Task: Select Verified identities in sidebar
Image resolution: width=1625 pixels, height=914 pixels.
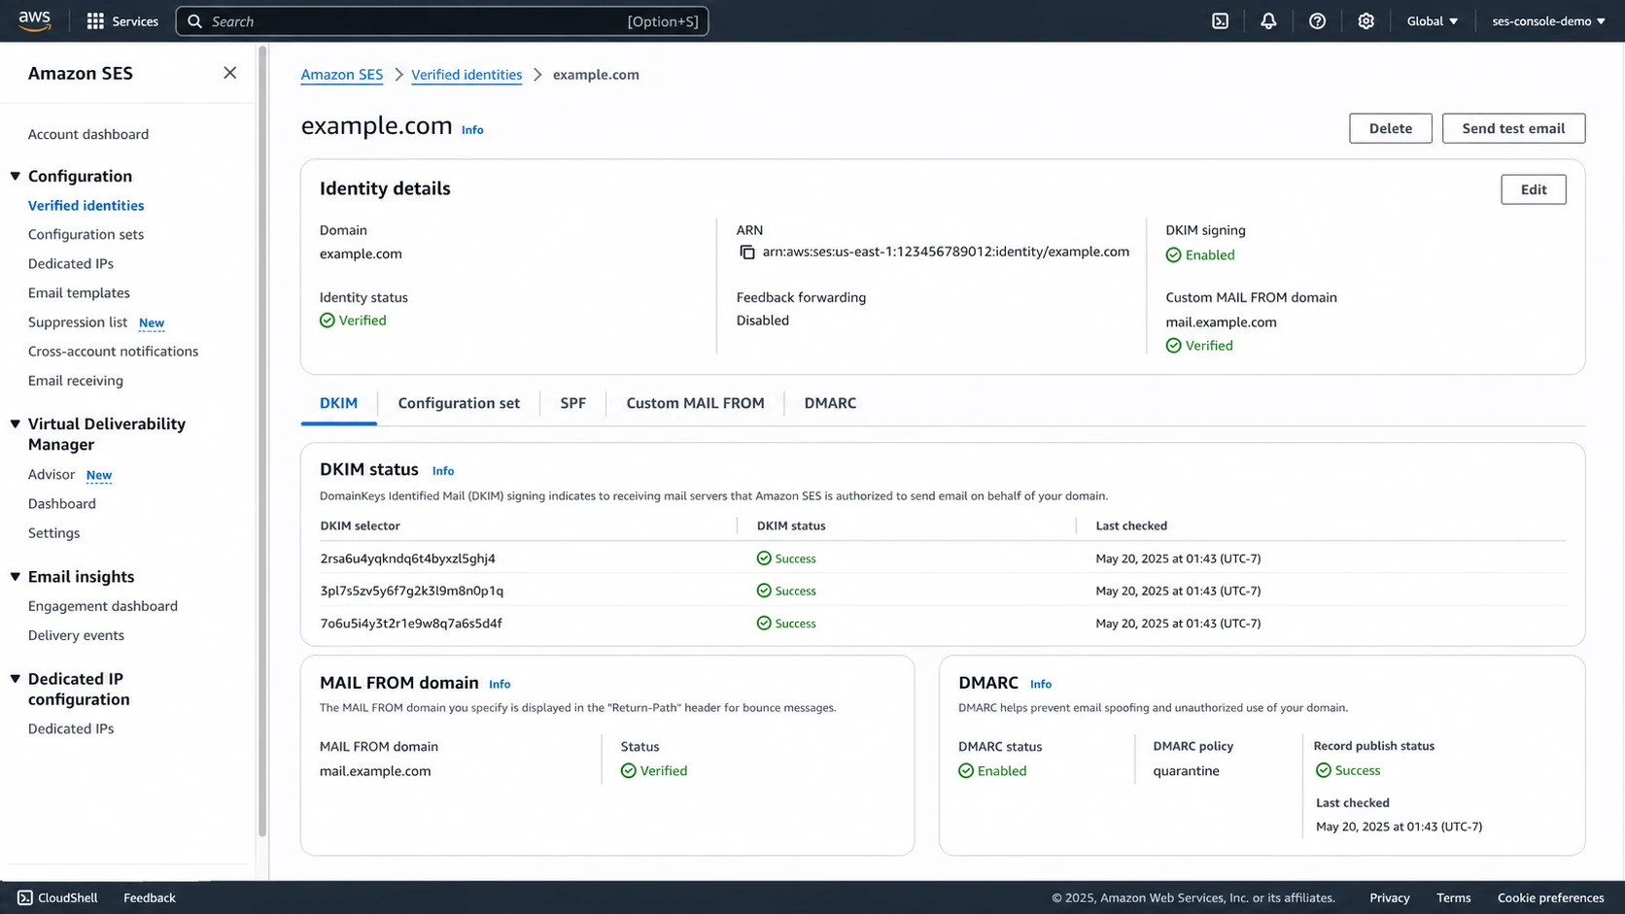Action: (x=86, y=205)
